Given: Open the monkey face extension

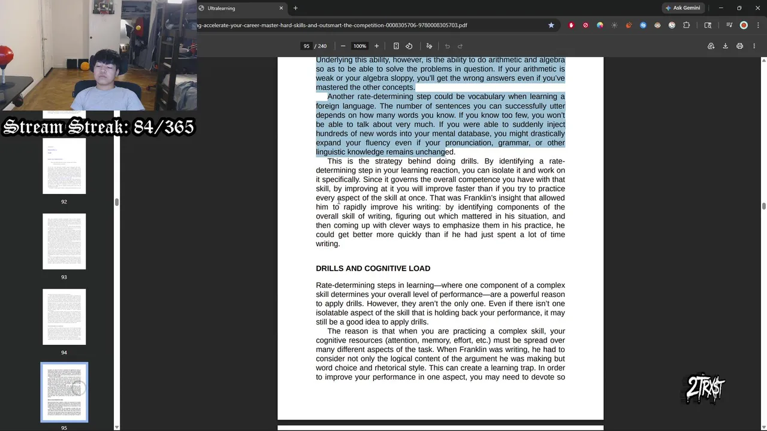Looking at the screenshot, I should (x=657, y=25).
